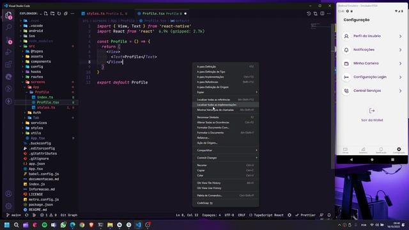
Task: Open babel.config.js in the Explorer
Action: pos(43,174)
